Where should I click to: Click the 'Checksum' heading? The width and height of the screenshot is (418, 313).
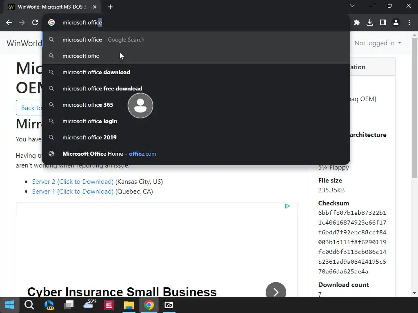point(334,203)
